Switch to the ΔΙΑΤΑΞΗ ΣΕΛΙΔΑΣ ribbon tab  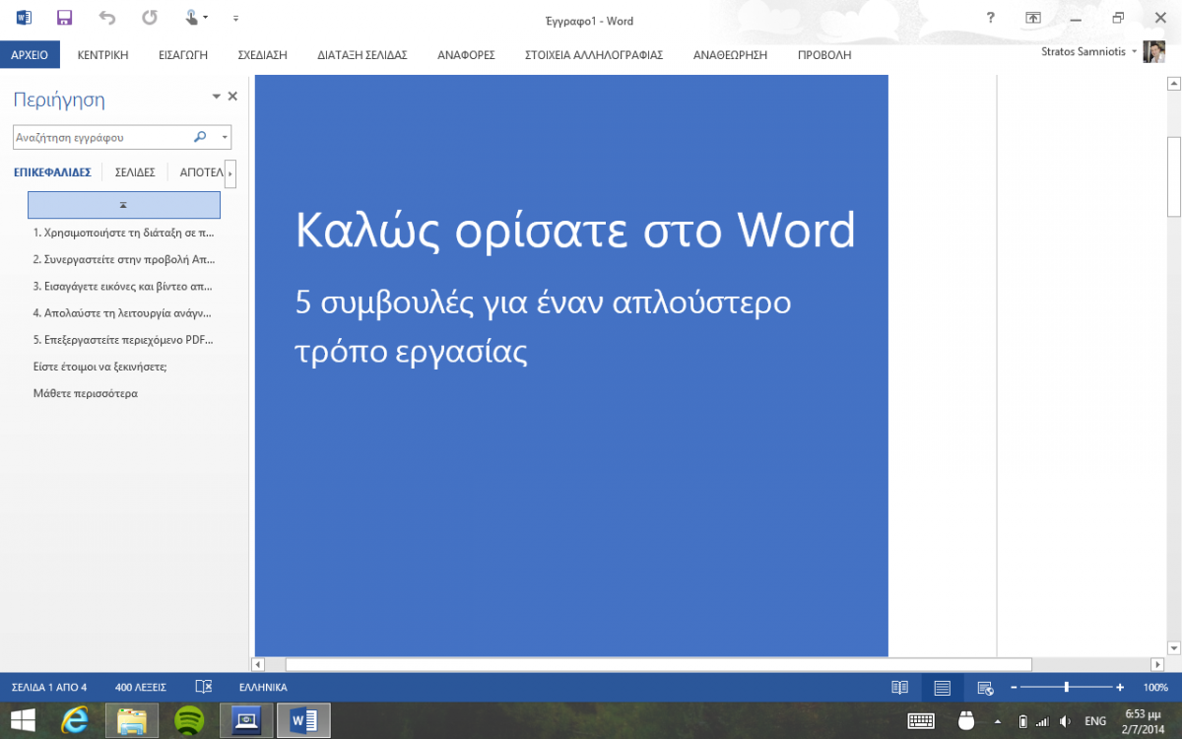[362, 55]
